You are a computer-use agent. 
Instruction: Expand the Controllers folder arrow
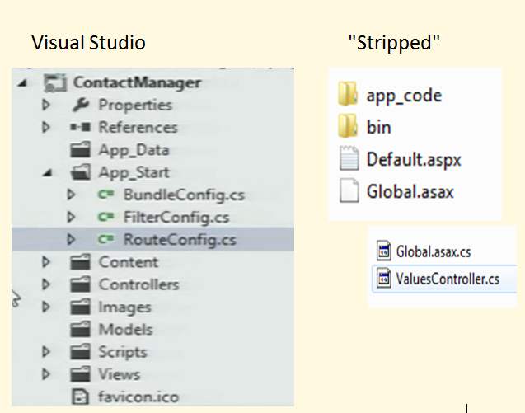coord(46,284)
